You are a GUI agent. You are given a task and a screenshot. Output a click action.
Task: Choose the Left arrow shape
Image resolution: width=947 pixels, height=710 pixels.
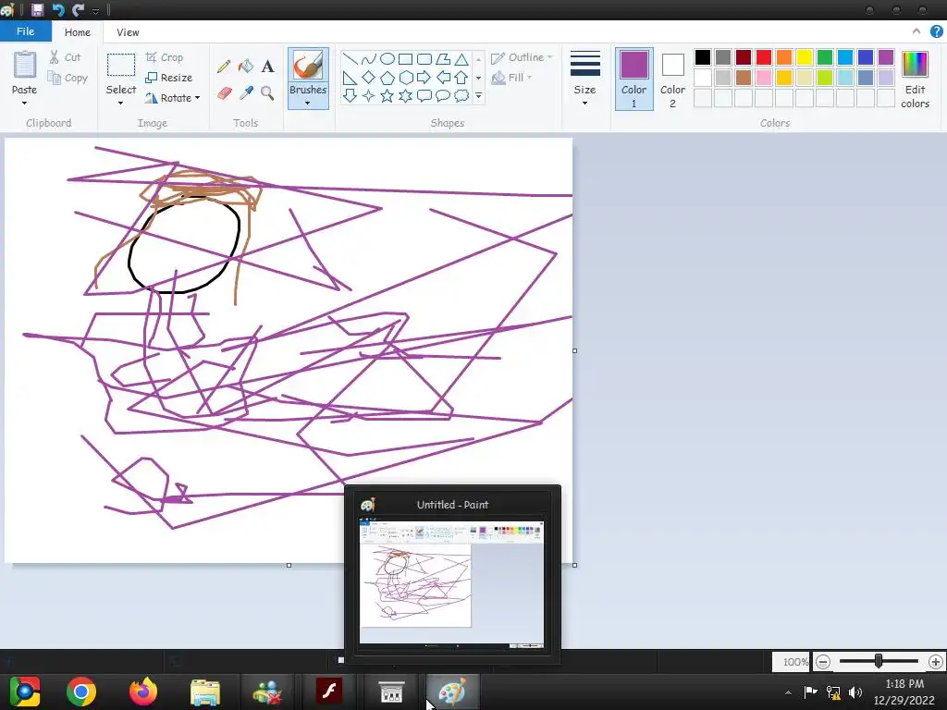(443, 78)
